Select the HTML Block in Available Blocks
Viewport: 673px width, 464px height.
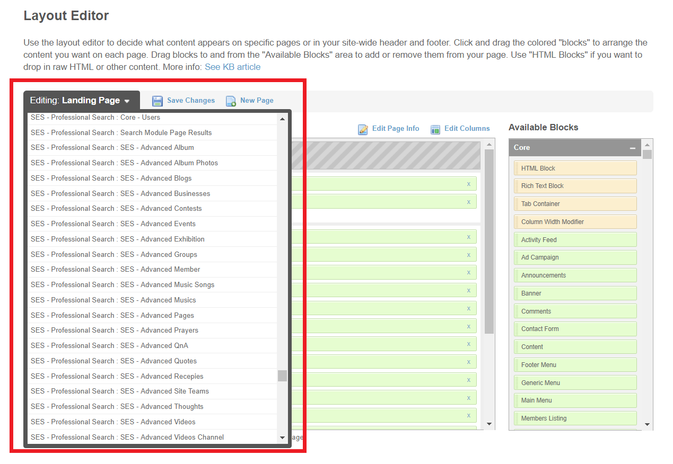point(575,168)
